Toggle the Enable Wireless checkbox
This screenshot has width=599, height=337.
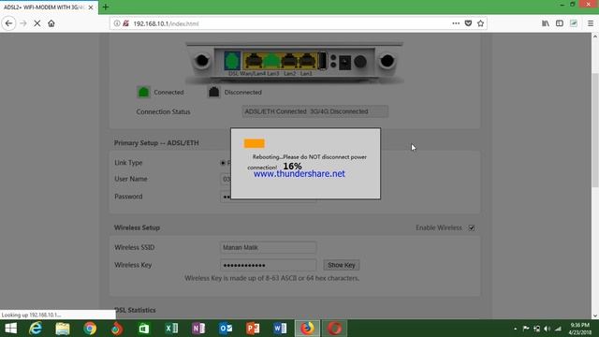[x=472, y=227]
